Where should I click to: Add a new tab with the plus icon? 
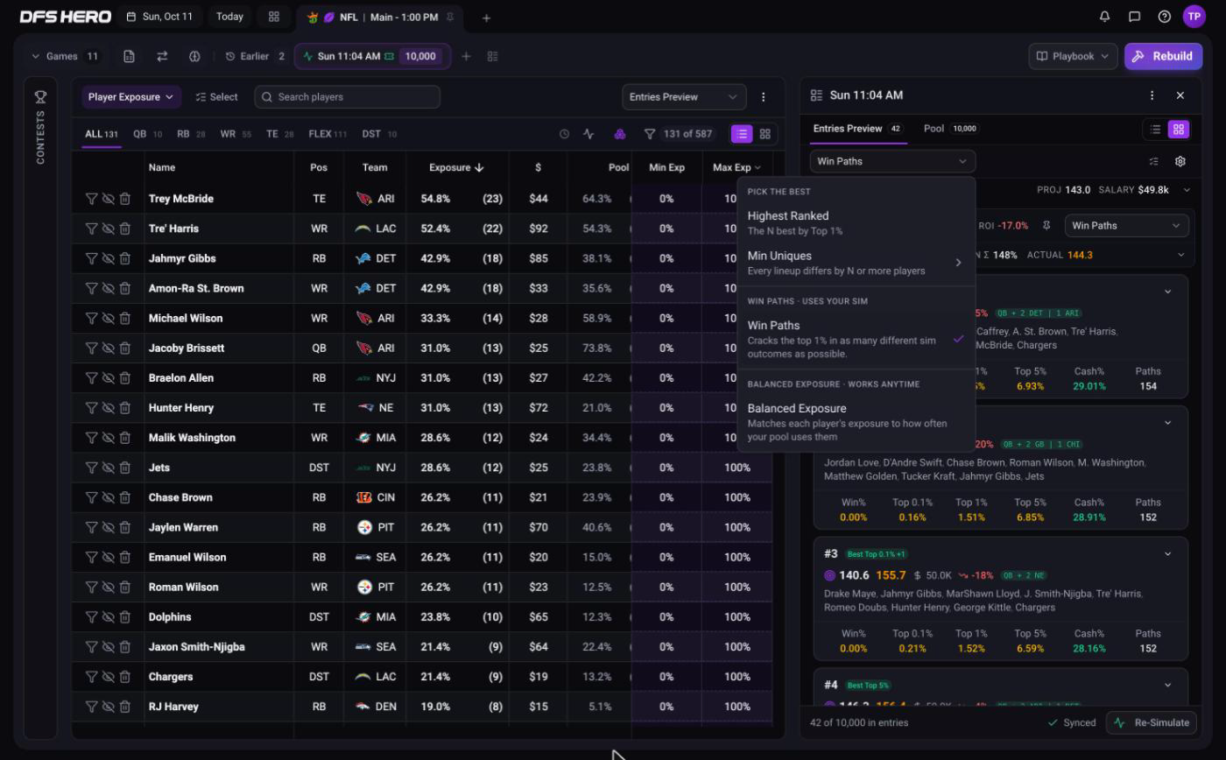coord(486,18)
